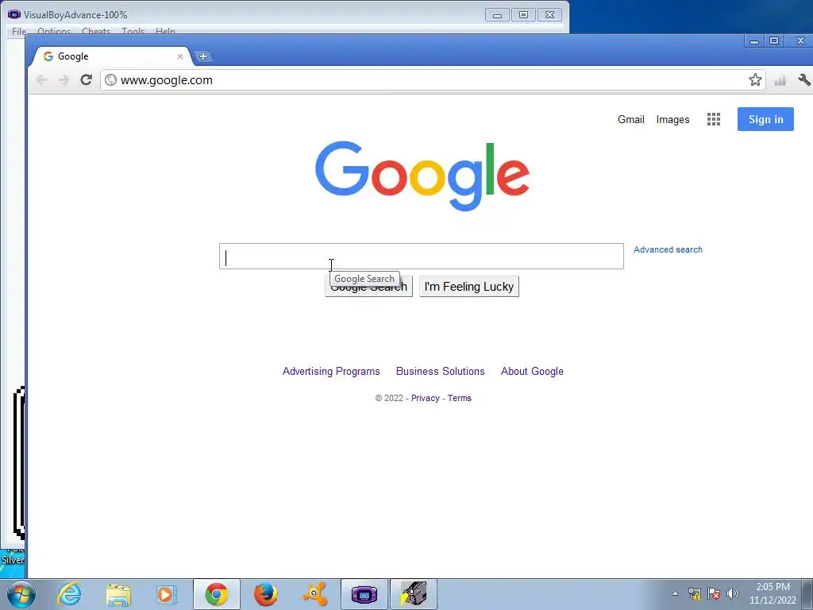
Task: Click the network tray icon
Action: pos(694,594)
